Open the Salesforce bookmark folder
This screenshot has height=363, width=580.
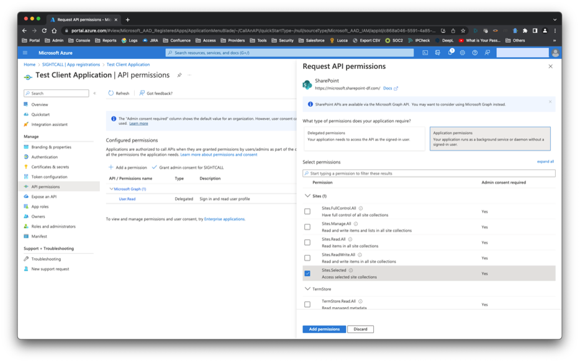tap(312, 41)
